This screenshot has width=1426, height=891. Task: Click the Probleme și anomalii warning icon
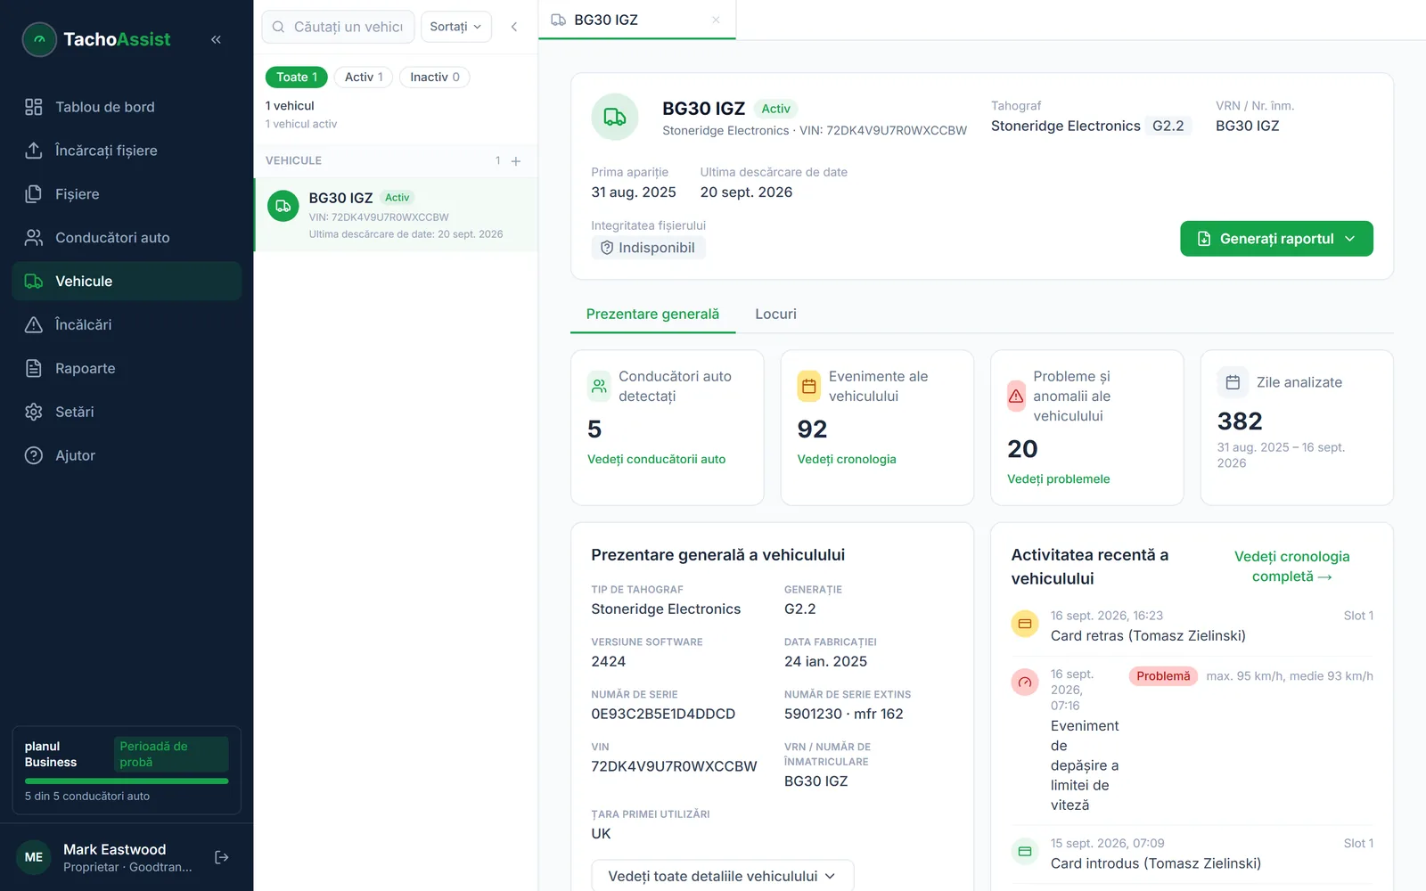tap(1016, 396)
